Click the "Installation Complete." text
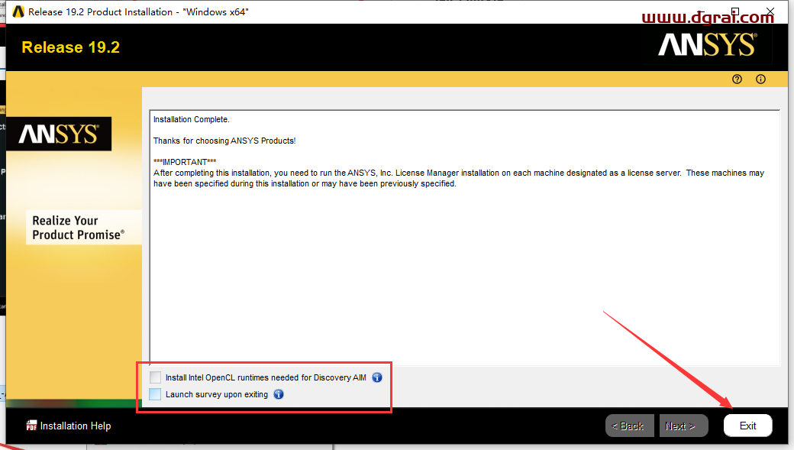 coord(192,120)
